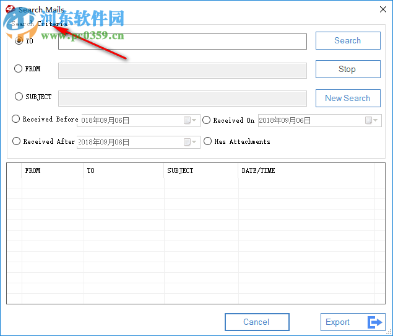Cancel the search dialog

click(257, 322)
